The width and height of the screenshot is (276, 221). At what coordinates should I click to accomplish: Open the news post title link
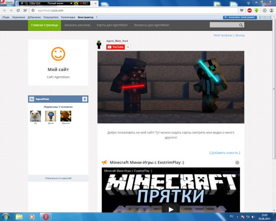tap(147, 163)
